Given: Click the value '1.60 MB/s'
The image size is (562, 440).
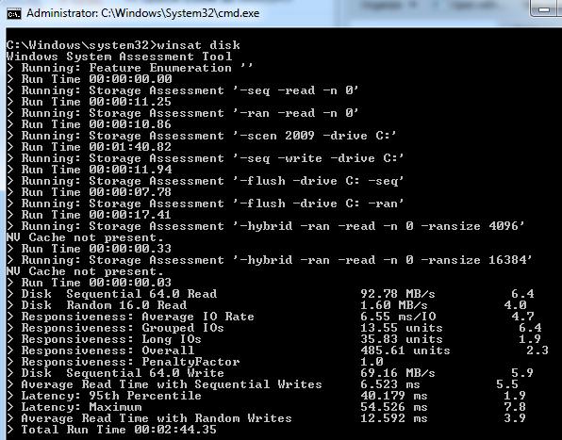Looking at the screenshot, I should click(x=394, y=305).
